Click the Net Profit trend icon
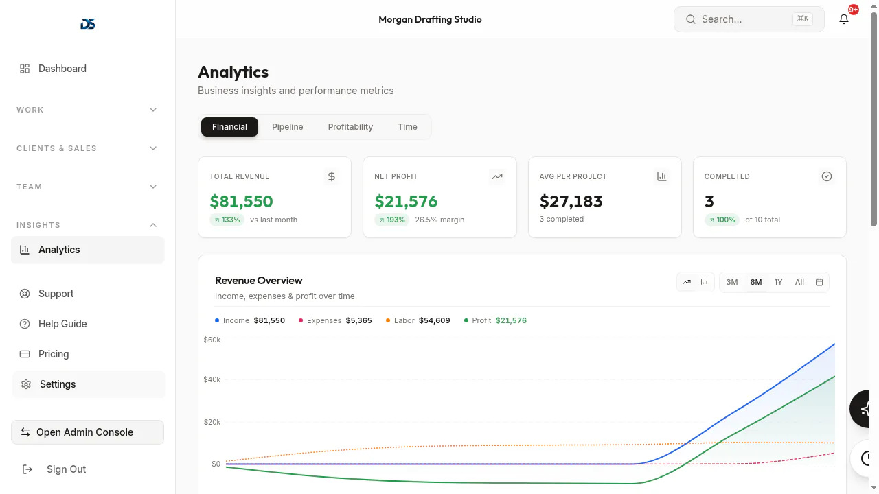 point(496,176)
